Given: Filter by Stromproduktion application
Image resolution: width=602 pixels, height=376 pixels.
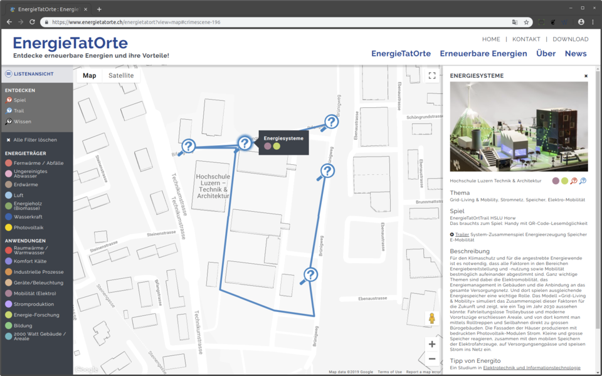Looking at the screenshot, I should click(x=29, y=305).
